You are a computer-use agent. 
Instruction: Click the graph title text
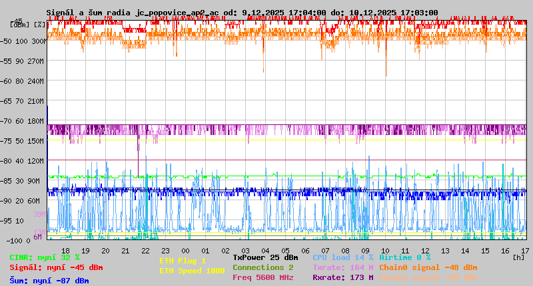click(242, 13)
